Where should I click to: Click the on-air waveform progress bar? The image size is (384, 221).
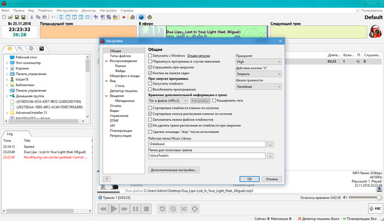pos(203,32)
